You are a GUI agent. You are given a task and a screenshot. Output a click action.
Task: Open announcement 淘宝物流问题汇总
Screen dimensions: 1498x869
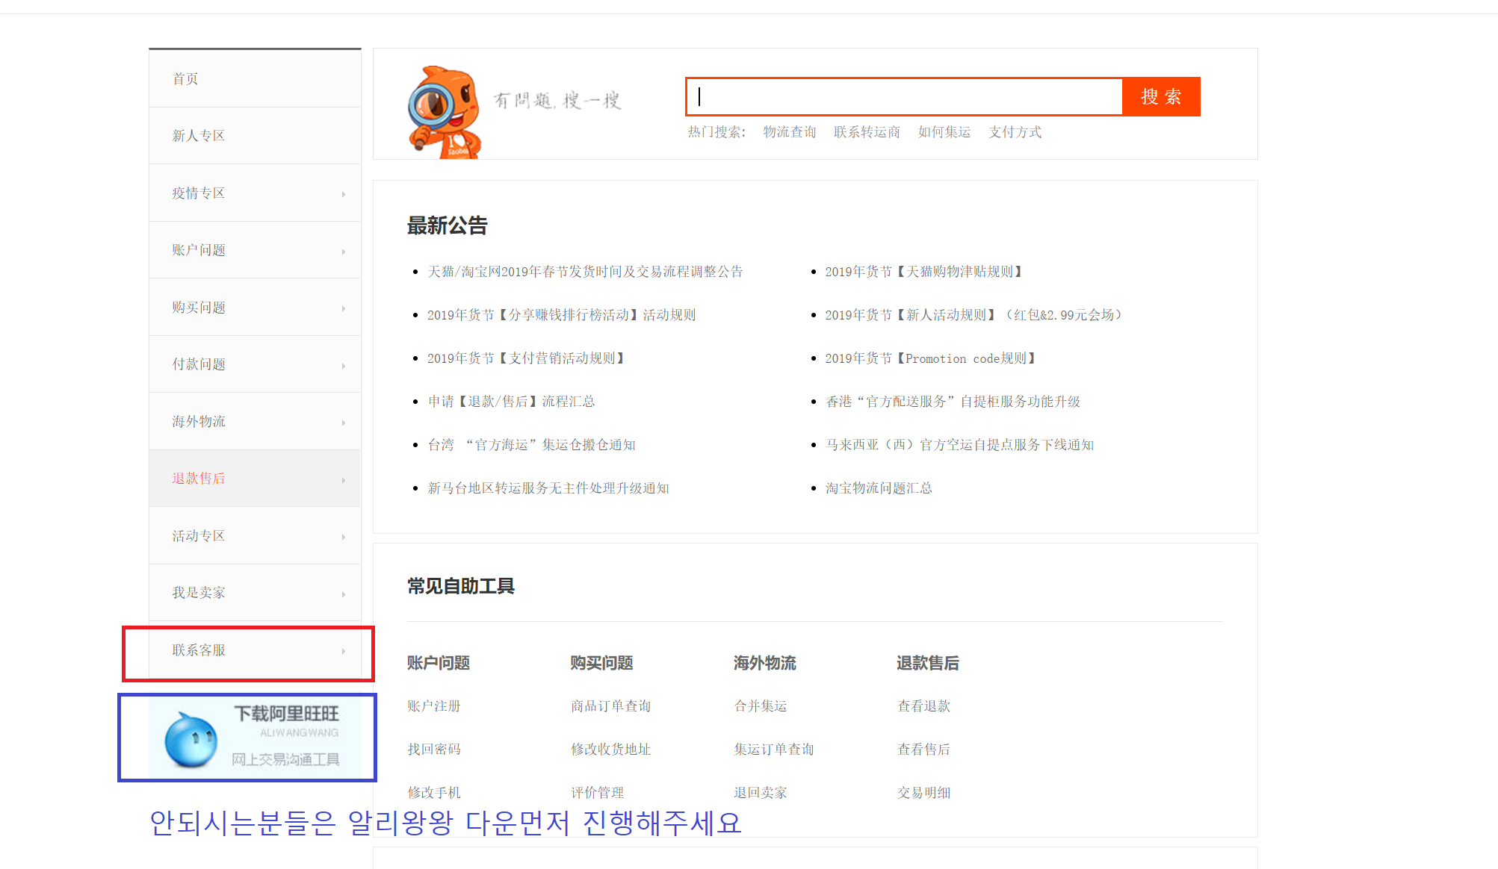pyautogui.click(x=878, y=488)
